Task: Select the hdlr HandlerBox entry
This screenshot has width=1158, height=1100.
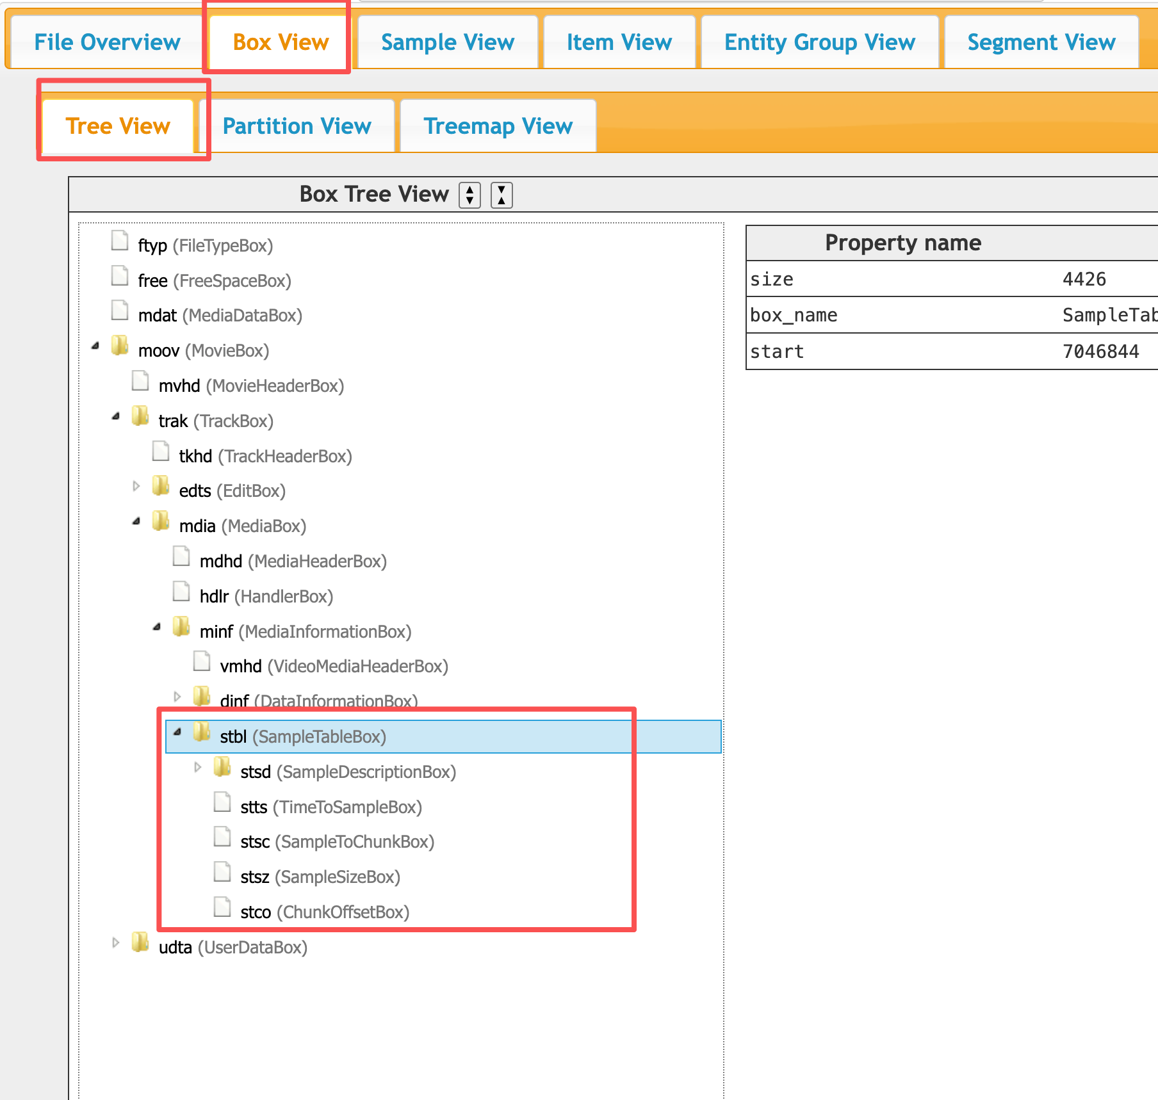Action: (x=266, y=597)
